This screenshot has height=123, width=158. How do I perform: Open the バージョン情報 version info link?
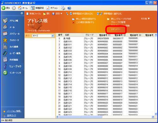(x=14, y=111)
